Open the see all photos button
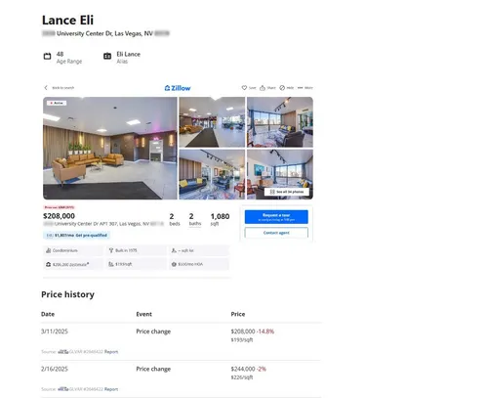This screenshot has width=488, height=398. click(x=287, y=192)
